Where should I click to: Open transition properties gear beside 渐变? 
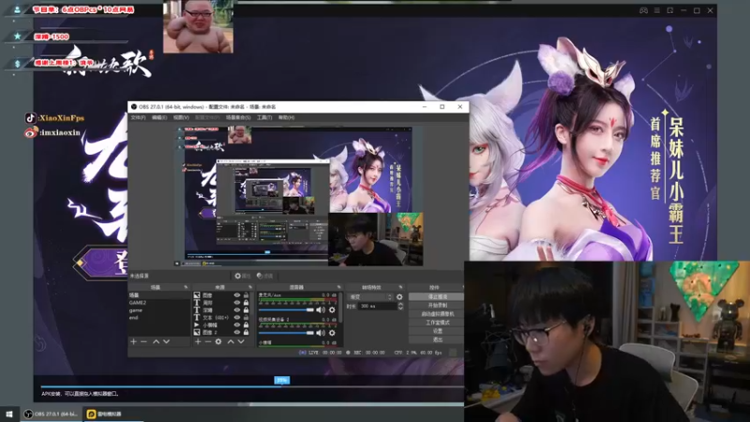pos(399,297)
